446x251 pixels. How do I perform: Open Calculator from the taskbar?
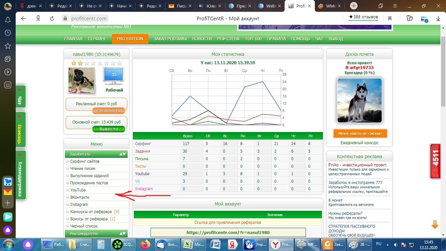coord(100,244)
